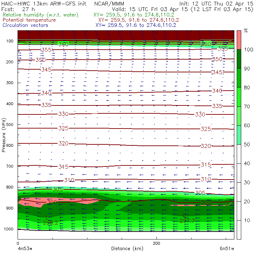Click the left "345" contour label
This screenshot has height=255, width=255.
coord(47,70)
